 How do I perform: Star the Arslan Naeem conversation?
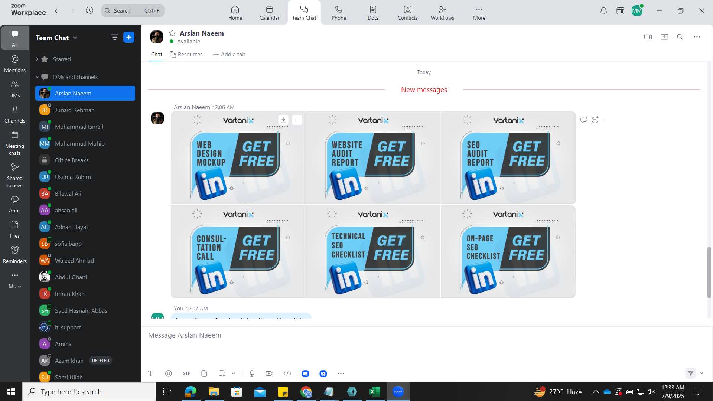click(172, 33)
